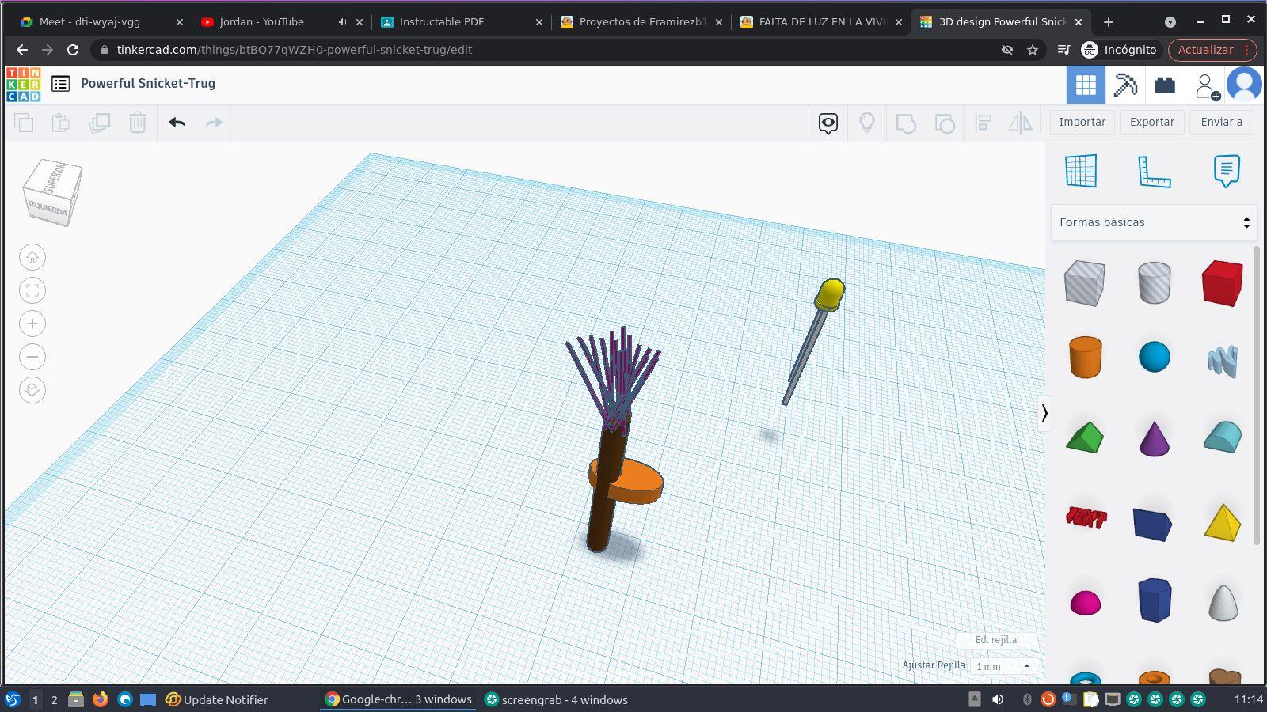Open Ed. rejilla grid editor
The image size is (1267, 712).
995,639
